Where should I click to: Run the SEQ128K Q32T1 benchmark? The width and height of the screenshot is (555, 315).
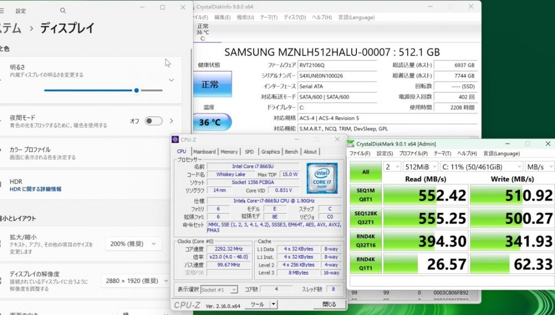366,218
